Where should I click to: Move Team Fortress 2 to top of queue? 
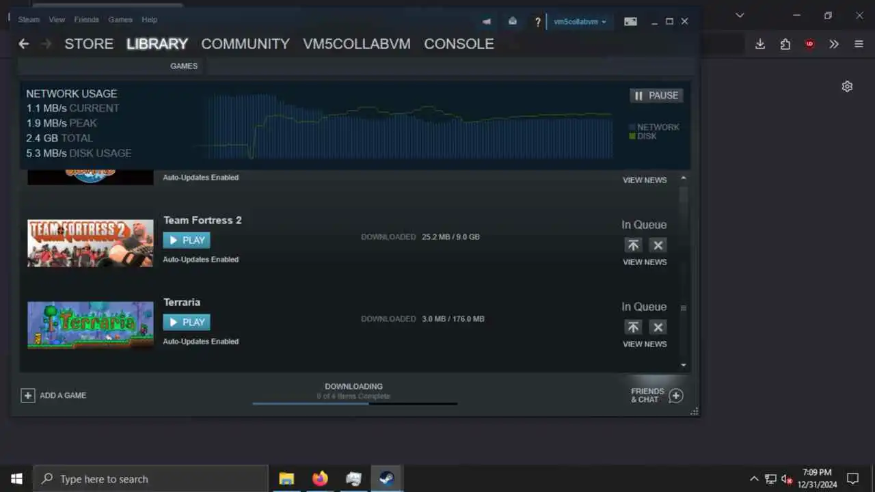[634, 245]
